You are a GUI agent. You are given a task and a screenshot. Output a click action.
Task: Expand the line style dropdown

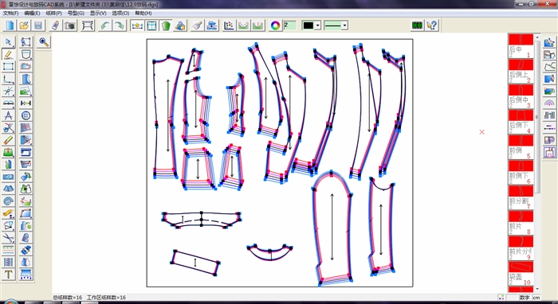click(x=336, y=25)
